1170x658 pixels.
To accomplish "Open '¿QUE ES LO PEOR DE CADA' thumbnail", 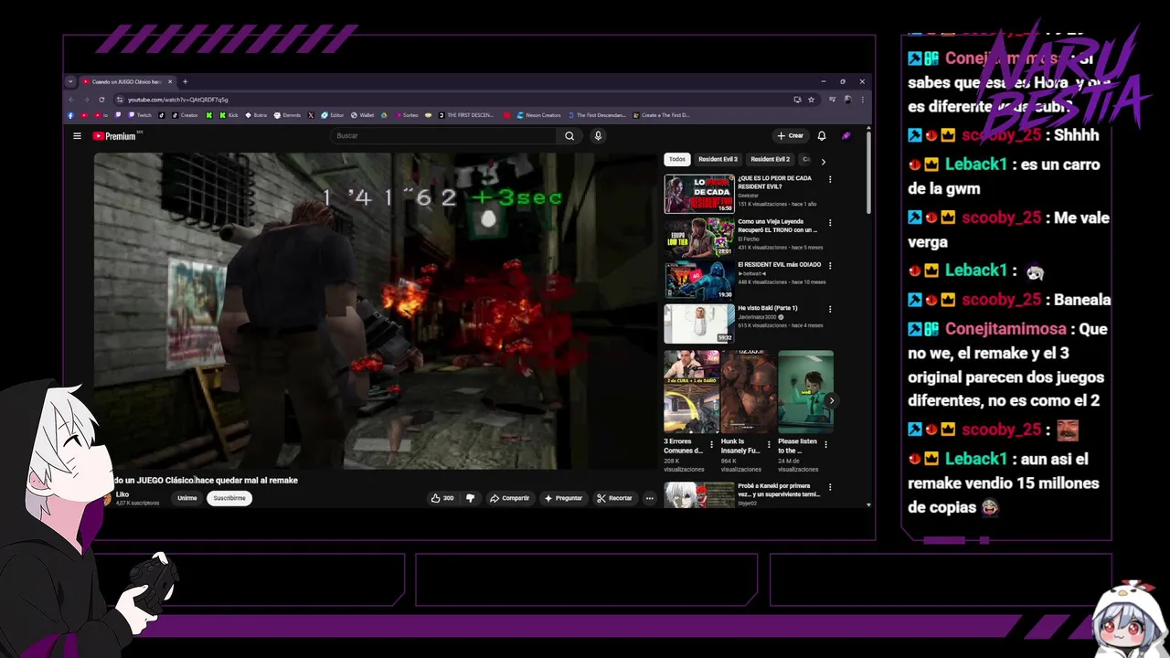I will 699,194.
